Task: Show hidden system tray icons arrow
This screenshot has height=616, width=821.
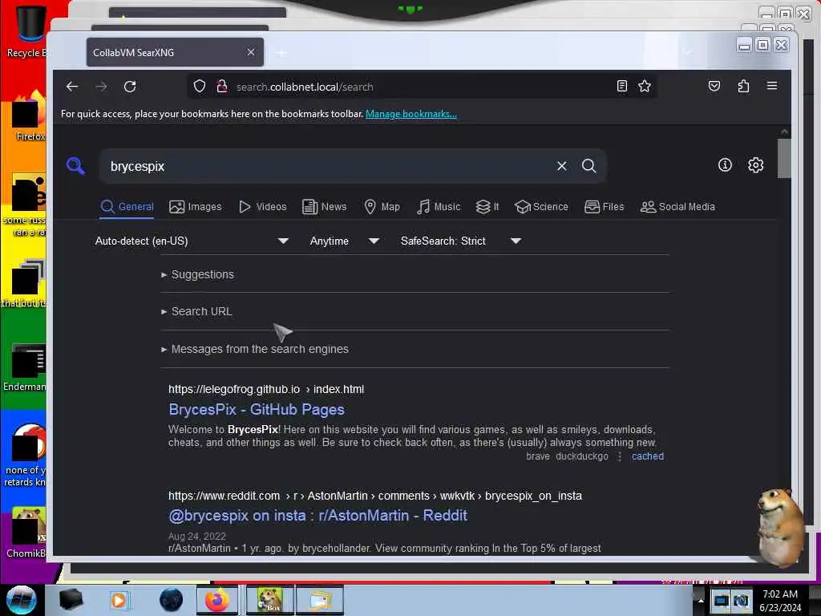Action: point(701,600)
